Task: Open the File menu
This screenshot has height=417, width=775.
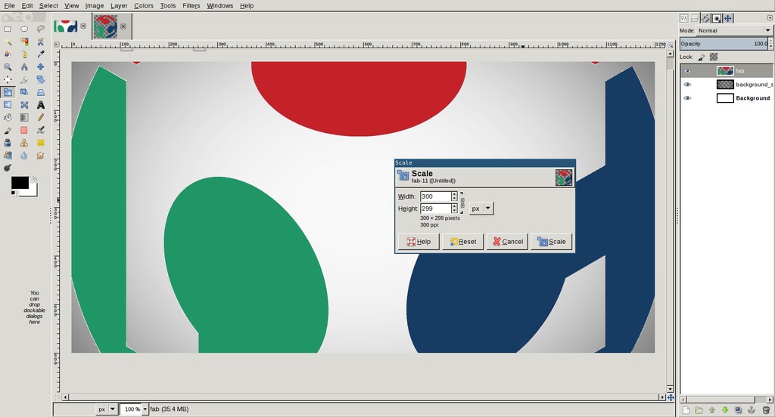Action: coord(9,5)
